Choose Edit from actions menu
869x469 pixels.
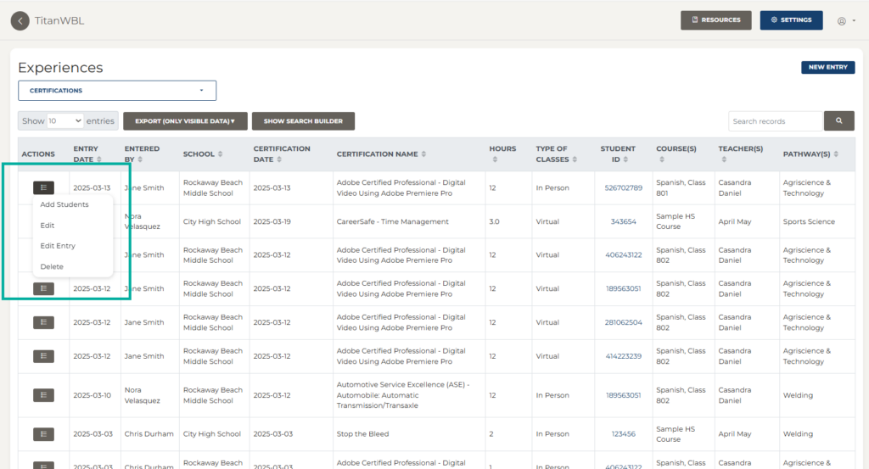(48, 226)
